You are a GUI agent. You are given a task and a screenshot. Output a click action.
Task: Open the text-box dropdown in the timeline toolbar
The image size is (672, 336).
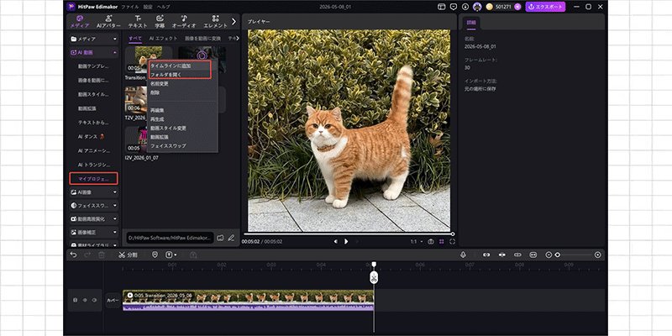171,255
